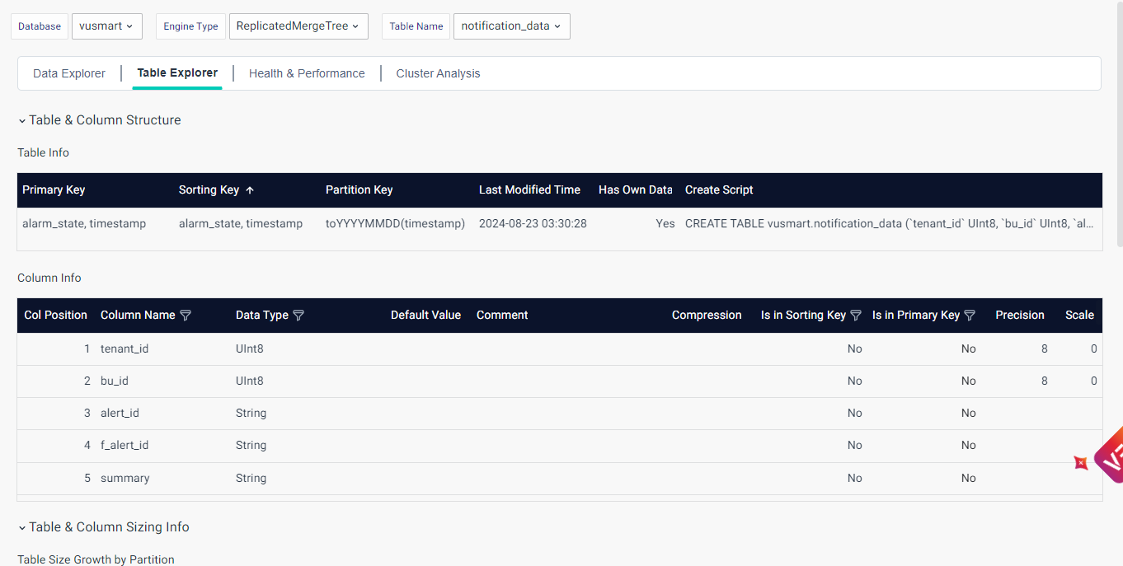Switch to the Data Explorer tab
The width and height of the screenshot is (1123, 566).
click(69, 73)
